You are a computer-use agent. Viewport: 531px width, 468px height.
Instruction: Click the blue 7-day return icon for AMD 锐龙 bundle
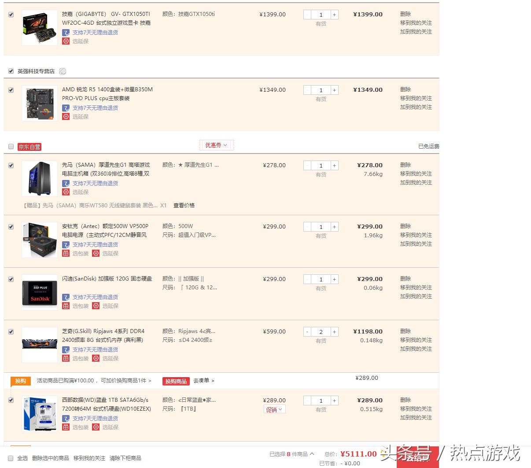pos(66,108)
